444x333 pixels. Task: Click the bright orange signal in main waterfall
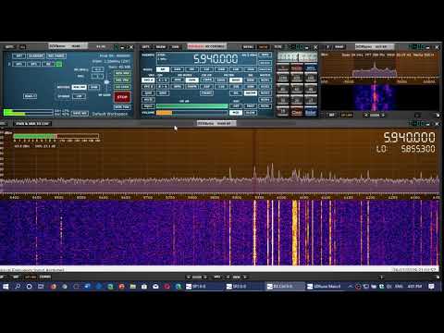(x=294, y=233)
